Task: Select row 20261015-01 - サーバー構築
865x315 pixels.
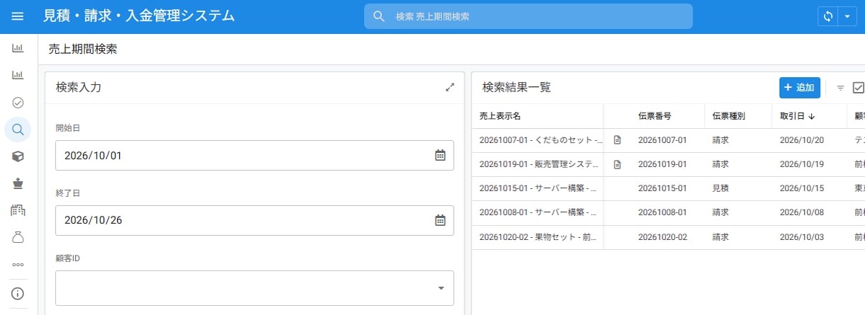Action: click(x=668, y=188)
